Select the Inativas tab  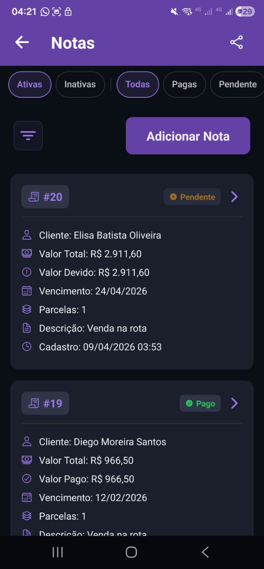click(x=80, y=84)
